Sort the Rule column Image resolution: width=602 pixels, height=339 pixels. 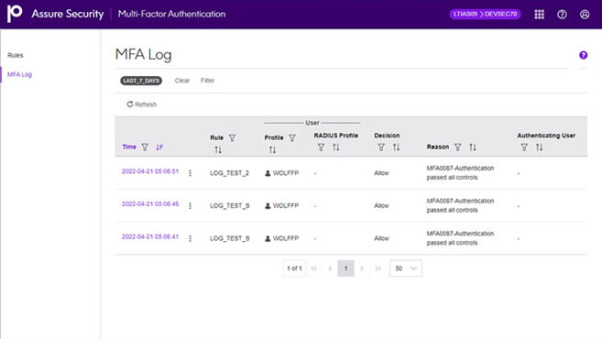(218, 149)
